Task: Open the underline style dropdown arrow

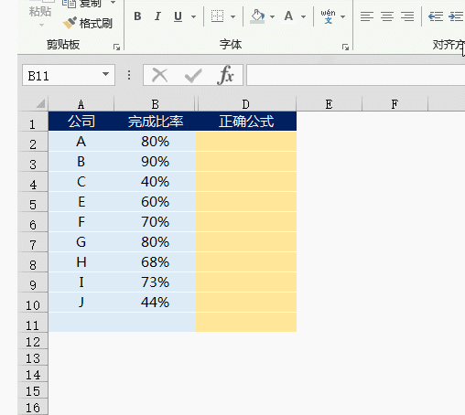Action: tap(193, 16)
